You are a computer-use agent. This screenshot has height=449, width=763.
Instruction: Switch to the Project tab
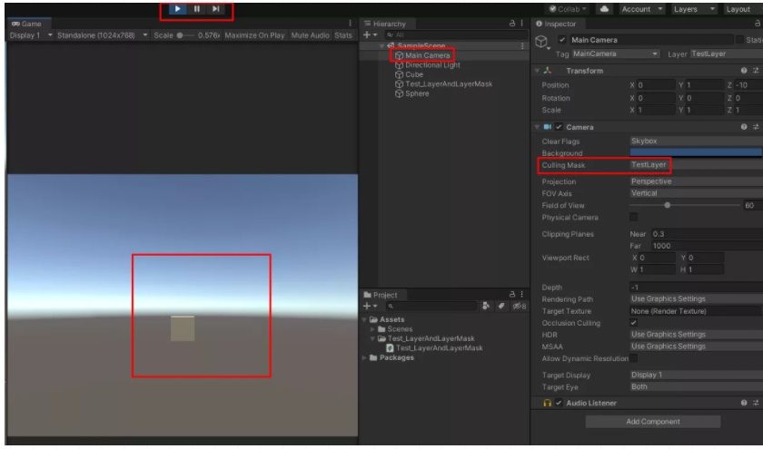[x=381, y=295]
